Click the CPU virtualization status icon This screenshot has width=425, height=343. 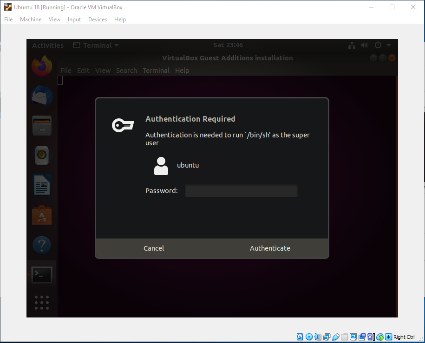(371, 337)
